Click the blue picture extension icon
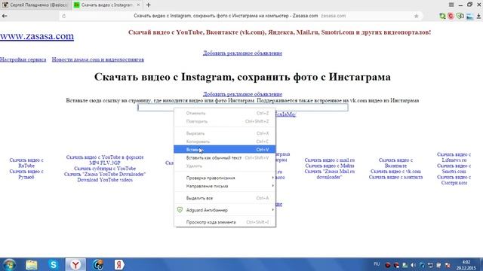The width and height of the screenshot is (483, 271). (x=469, y=17)
